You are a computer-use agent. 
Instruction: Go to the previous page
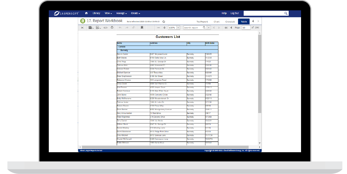(231, 28)
